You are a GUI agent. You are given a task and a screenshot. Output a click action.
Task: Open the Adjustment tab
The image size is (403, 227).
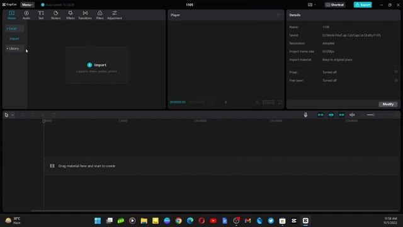[x=115, y=15]
